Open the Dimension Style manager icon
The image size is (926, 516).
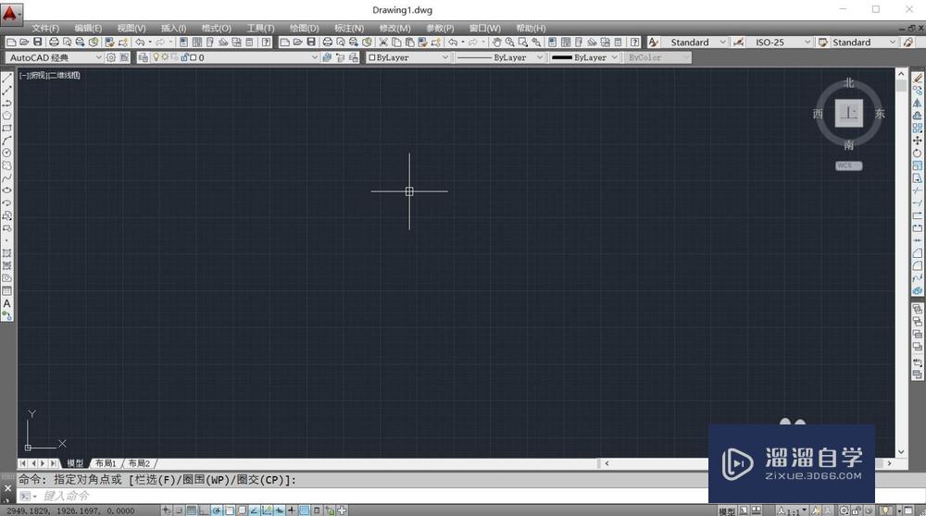point(738,42)
